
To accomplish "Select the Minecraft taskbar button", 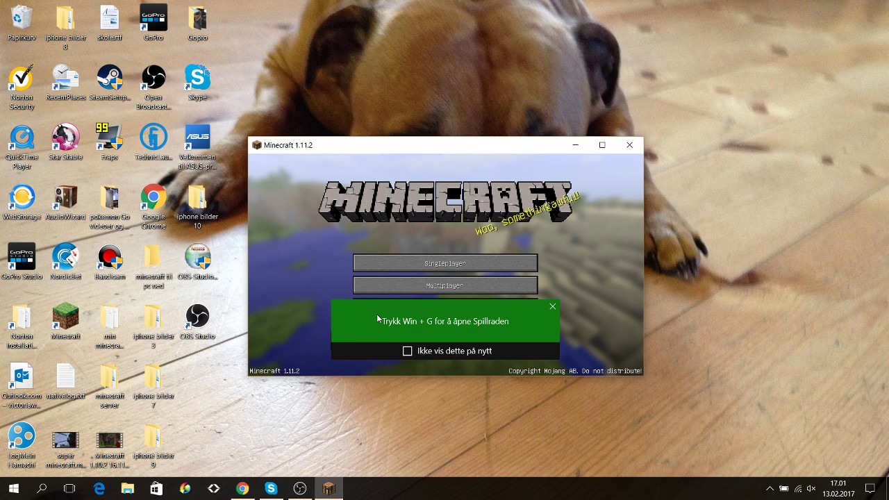I will click(x=329, y=489).
